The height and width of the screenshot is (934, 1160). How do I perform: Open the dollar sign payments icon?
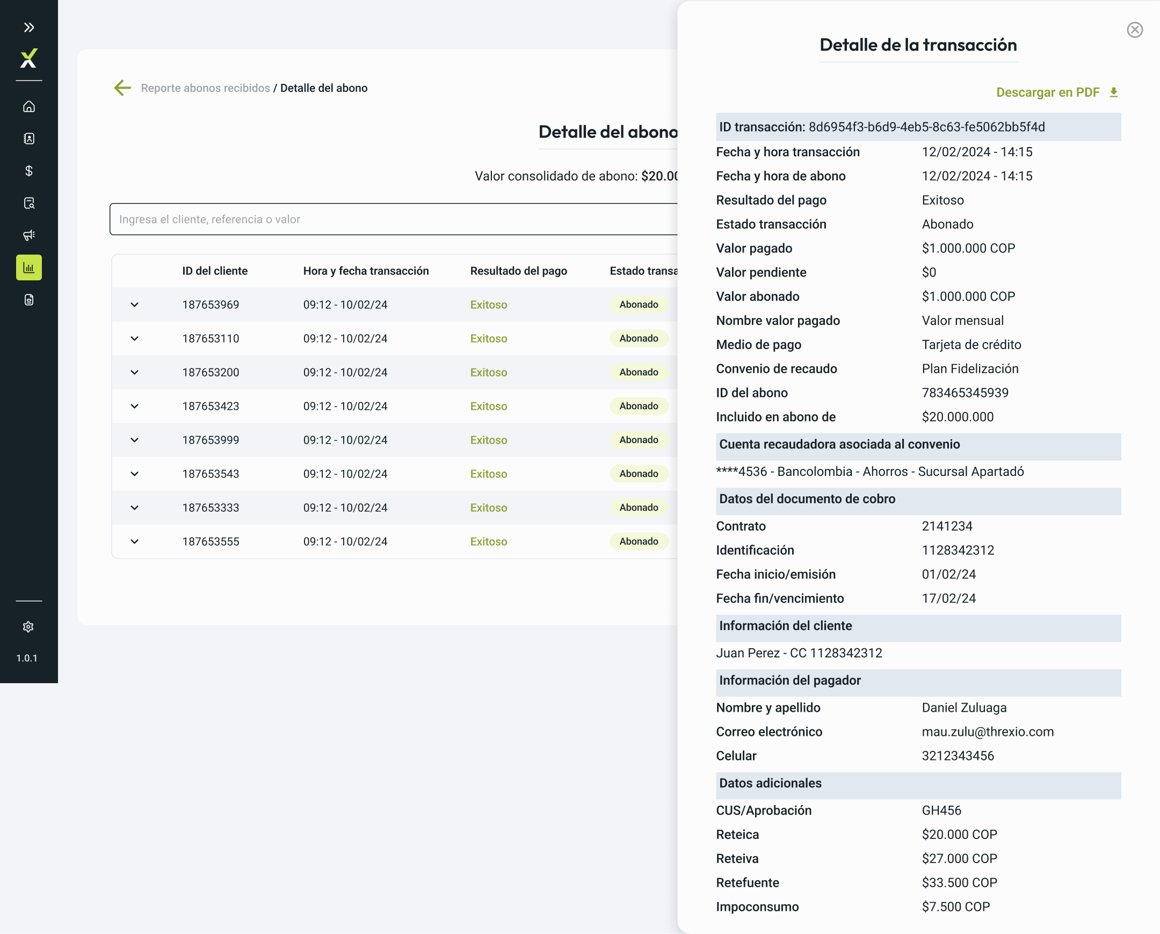pyautogui.click(x=29, y=171)
